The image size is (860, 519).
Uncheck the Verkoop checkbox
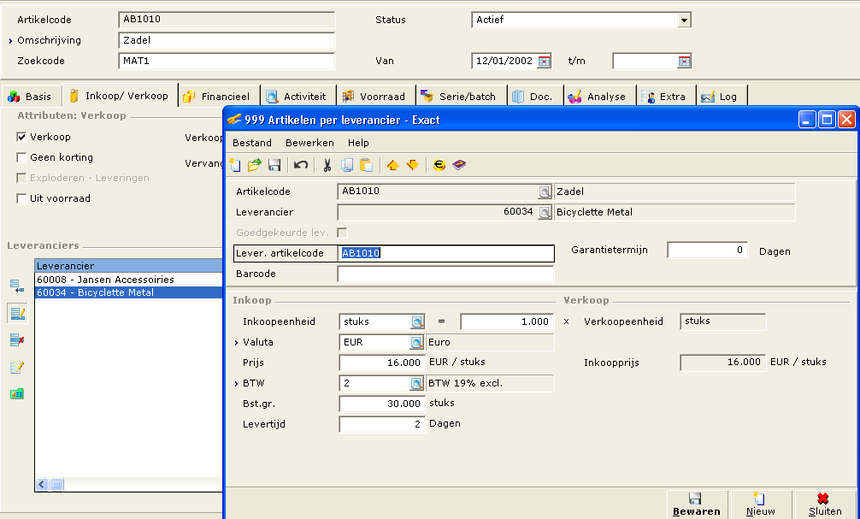pyautogui.click(x=21, y=137)
